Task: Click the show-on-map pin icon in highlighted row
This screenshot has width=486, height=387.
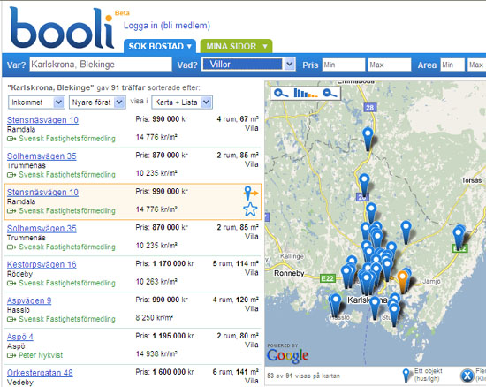Action: (250, 193)
